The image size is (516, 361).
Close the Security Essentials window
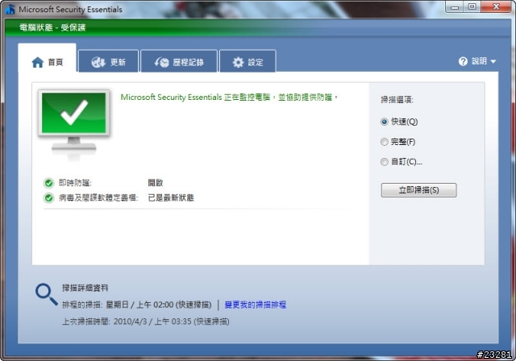point(496,7)
